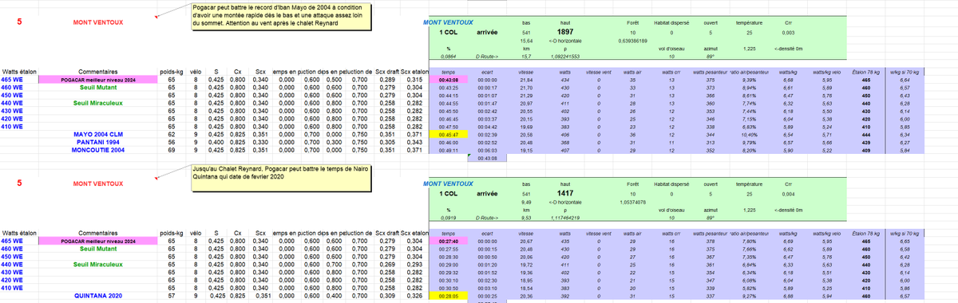Click the Scx étalon value 0,343
Image resolution: width=958 pixels, height=303 pixels.
(x=414, y=143)
